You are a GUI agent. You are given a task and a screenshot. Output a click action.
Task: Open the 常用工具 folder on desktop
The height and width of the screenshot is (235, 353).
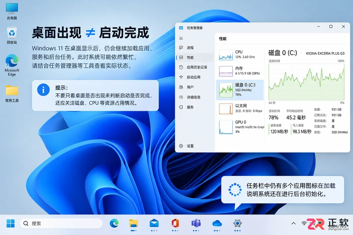pos(12,94)
